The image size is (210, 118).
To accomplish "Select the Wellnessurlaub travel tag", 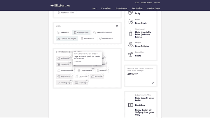I will pyautogui.click(x=106, y=38).
